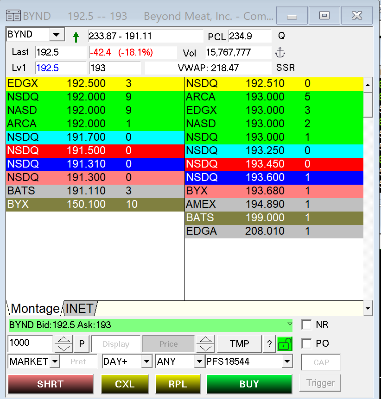
Task: Select the ARCA 193.000 ask row
Action: click(274, 97)
